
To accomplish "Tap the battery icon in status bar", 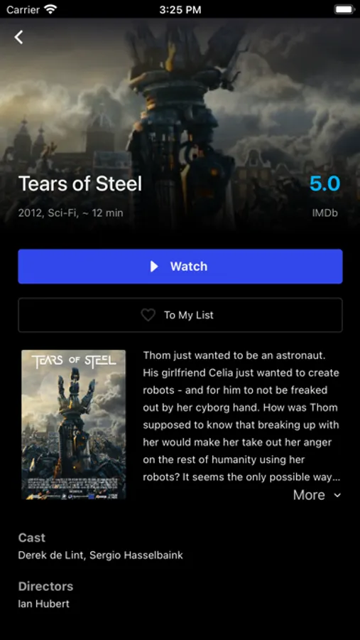I will [344, 9].
